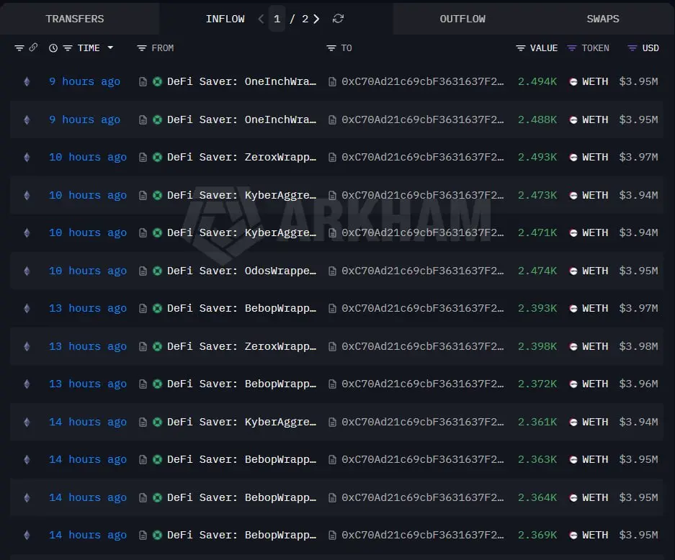Viewport: 675px width, 560px height.
Task: Click contract icon before recipient on 2.393K row
Action: tap(332, 308)
